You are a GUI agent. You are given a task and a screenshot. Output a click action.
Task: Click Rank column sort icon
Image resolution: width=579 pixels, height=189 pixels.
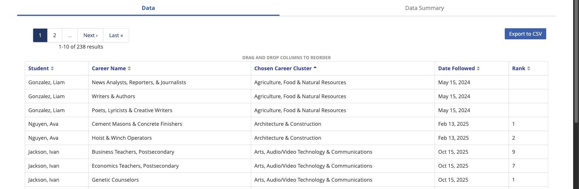click(x=528, y=68)
